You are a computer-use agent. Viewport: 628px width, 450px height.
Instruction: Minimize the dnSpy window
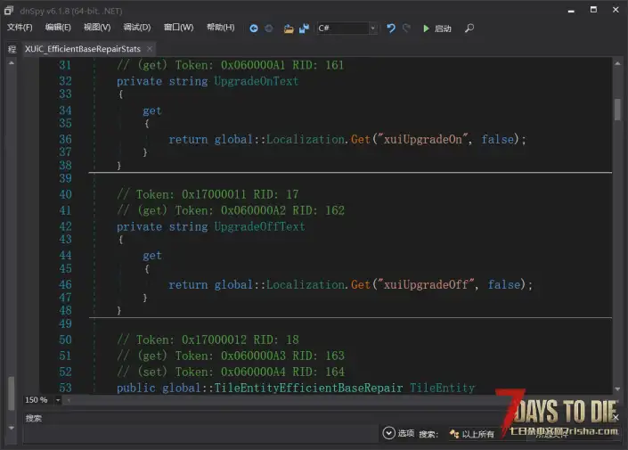(571, 11)
